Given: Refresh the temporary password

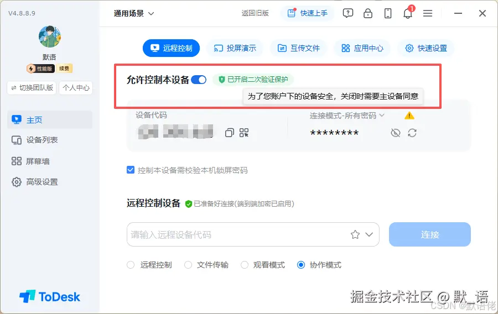Looking at the screenshot, I should coord(412,133).
